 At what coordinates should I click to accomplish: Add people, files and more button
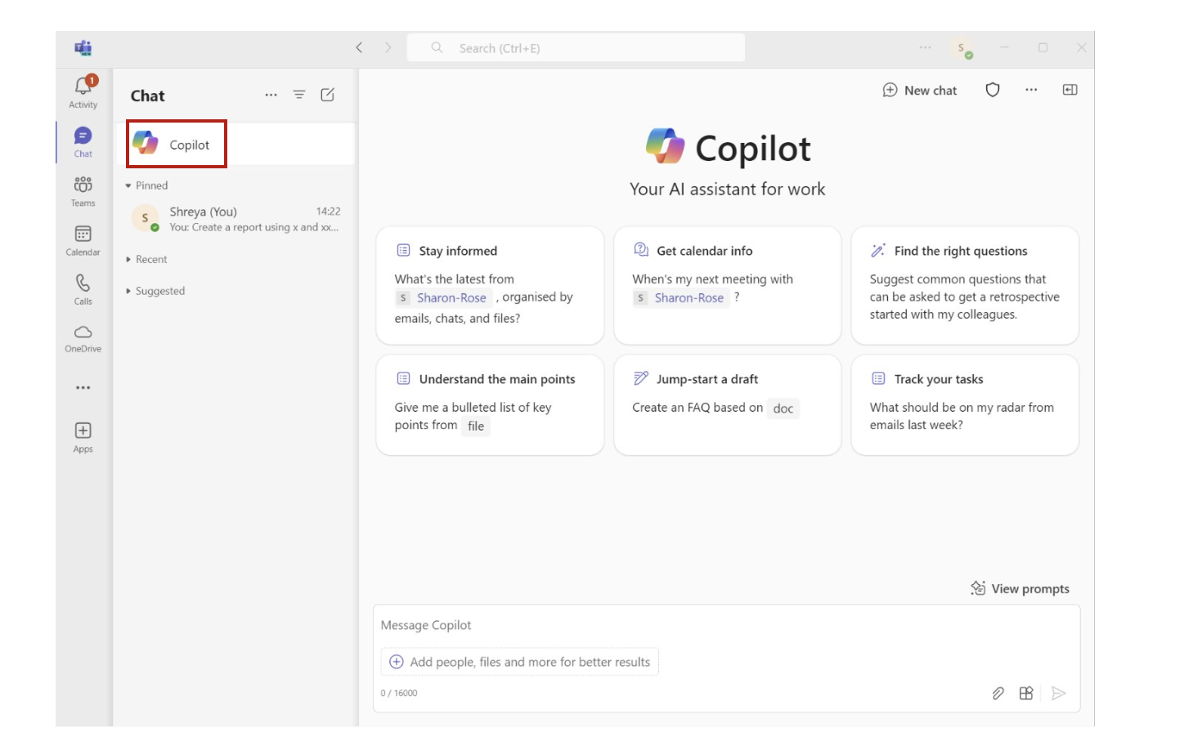tap(520, 662)
